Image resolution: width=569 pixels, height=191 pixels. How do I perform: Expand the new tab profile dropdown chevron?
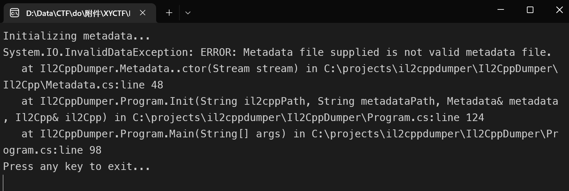[x=188, y=13]
